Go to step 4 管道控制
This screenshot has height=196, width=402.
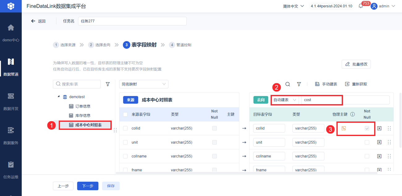click(x=180, y=45)
